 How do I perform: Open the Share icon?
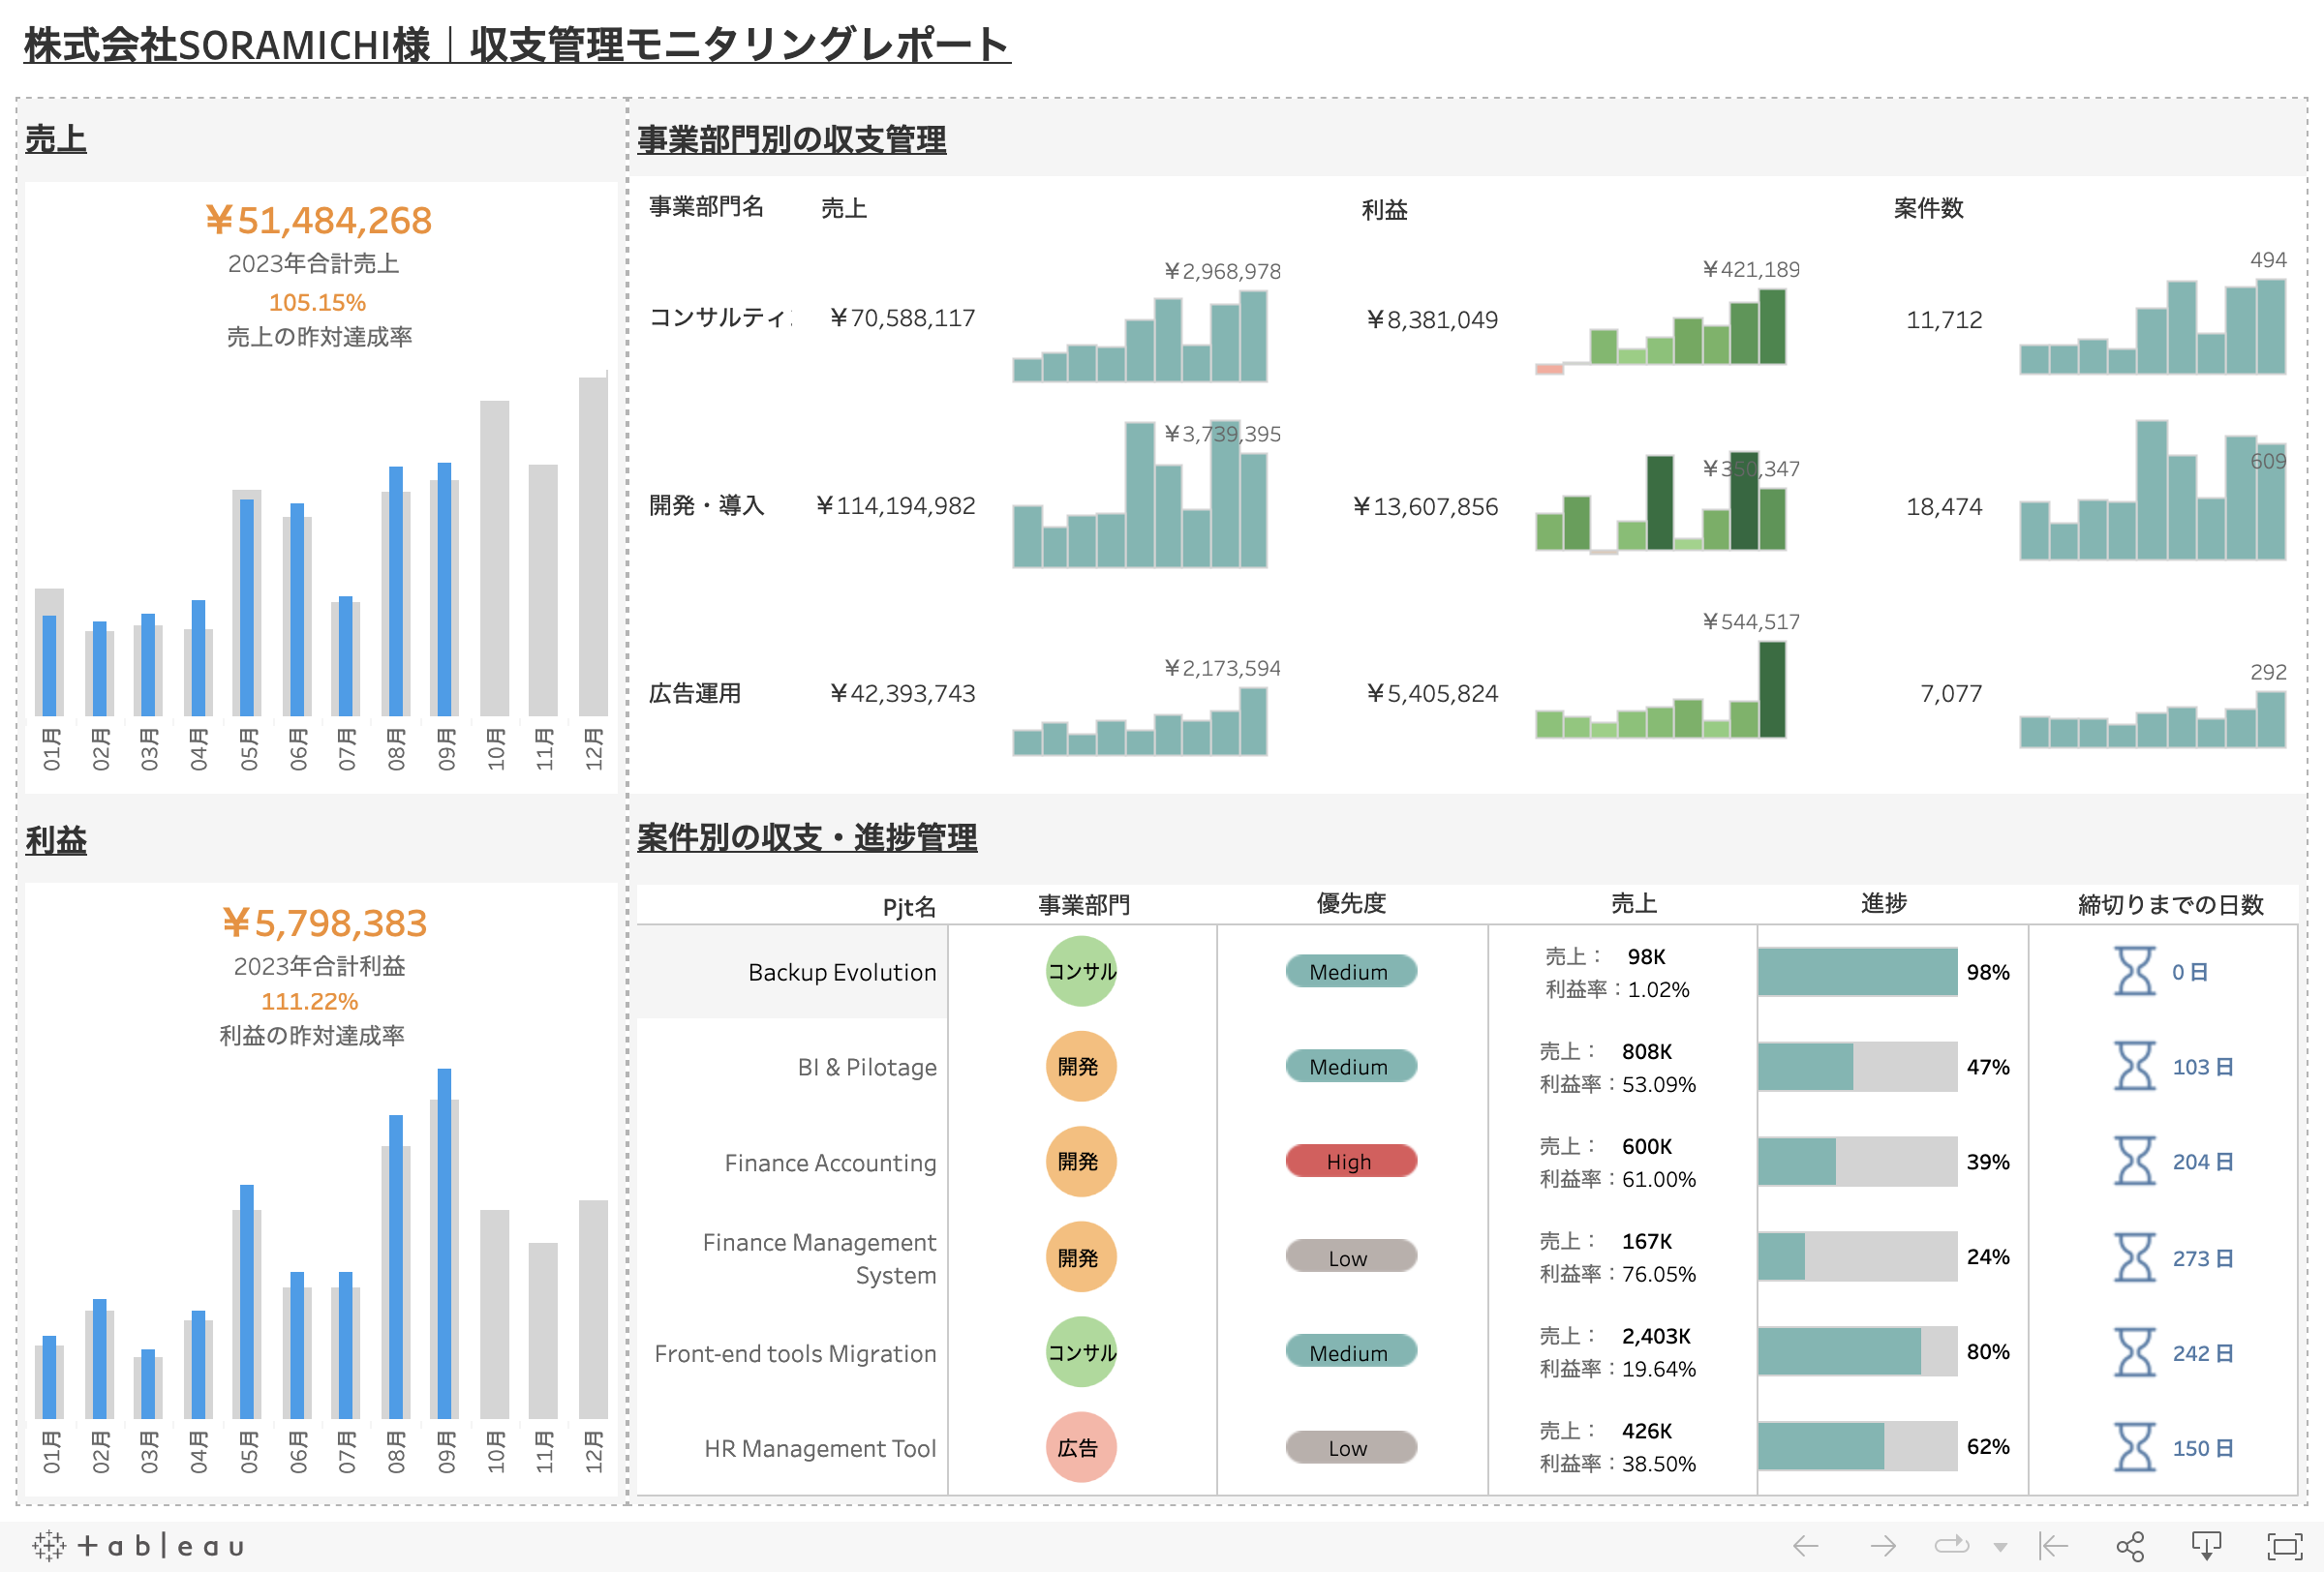pyautogui.click(x=2130, y=1547)
